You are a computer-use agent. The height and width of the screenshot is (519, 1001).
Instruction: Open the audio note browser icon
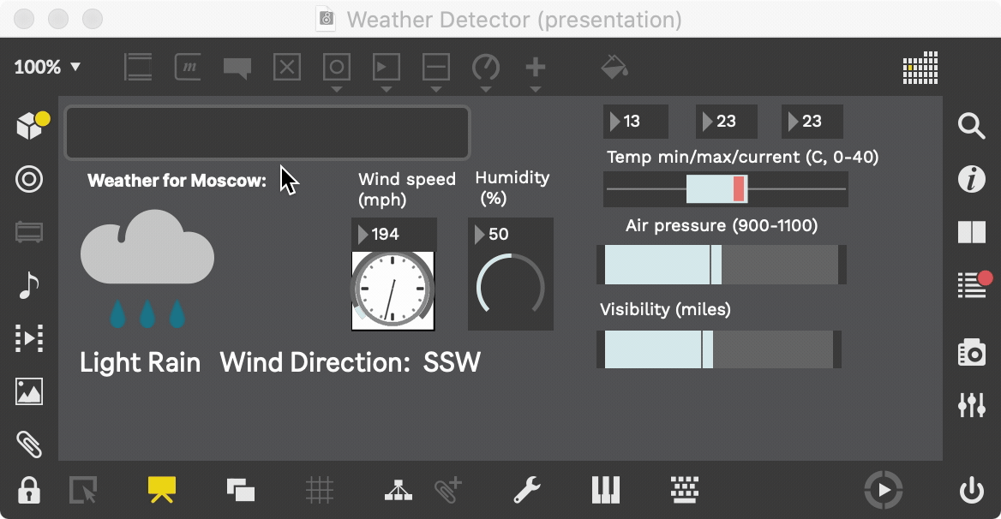[28, 285]
